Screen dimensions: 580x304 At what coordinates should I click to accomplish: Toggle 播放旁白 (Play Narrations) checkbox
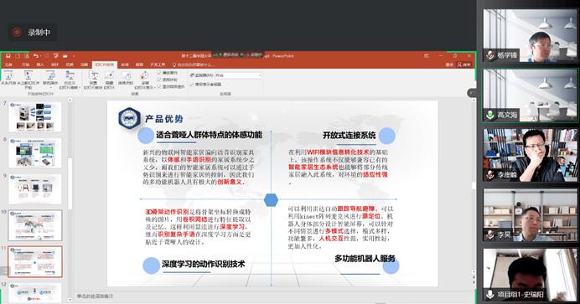click(x=158, y=73)
